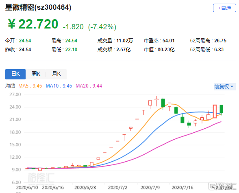
Task: Click the 27.00 y-axis price label
Action: [x=15, y=94]
